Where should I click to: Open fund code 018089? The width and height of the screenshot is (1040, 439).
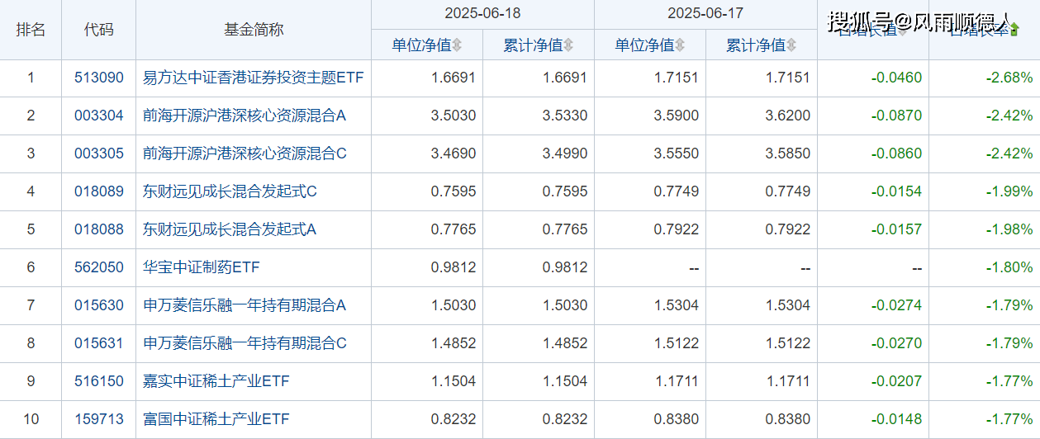pyautogui.click(x=99, y=192)
